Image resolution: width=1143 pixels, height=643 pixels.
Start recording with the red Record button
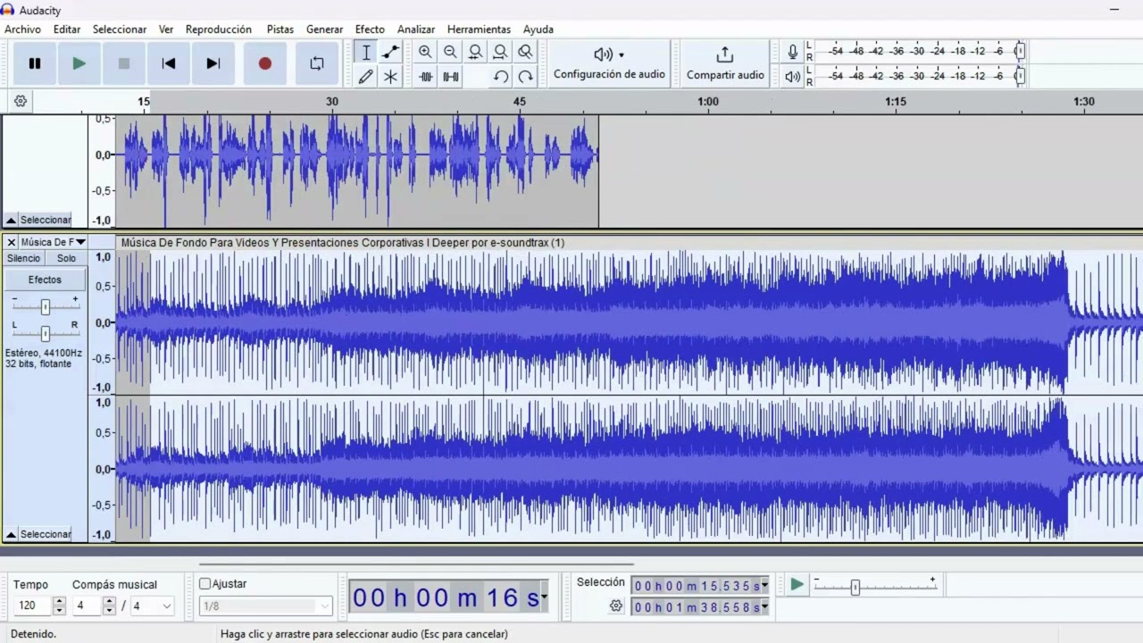265,63
